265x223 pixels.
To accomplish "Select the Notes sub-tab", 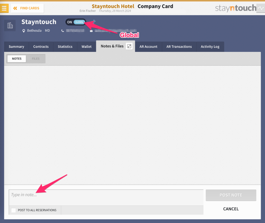I will coord(17,59).
